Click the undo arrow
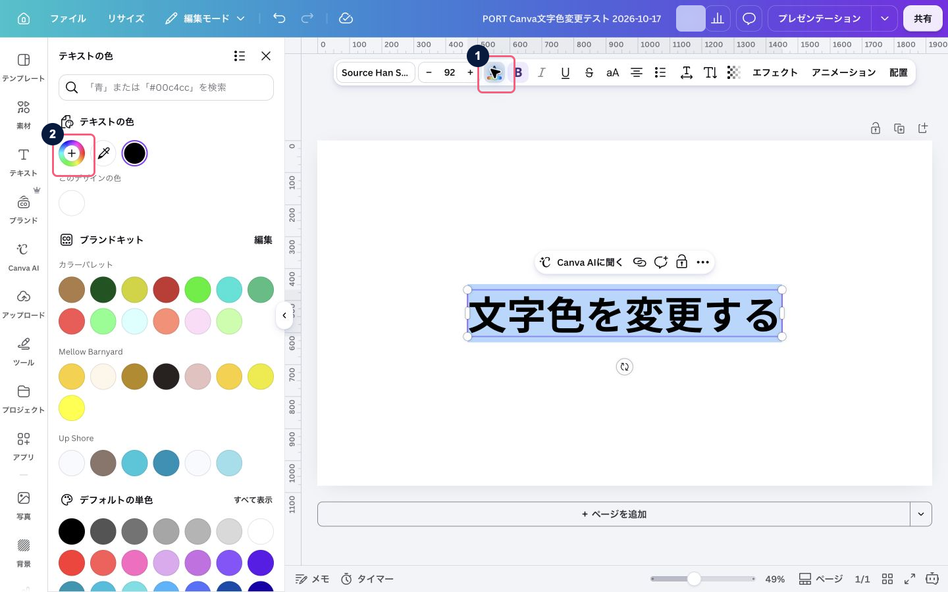Screen dimensions: 948x592 pyautogui.click(x=279, y=18)
